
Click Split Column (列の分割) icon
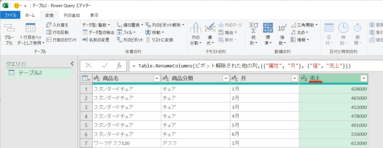pos(196,28)
